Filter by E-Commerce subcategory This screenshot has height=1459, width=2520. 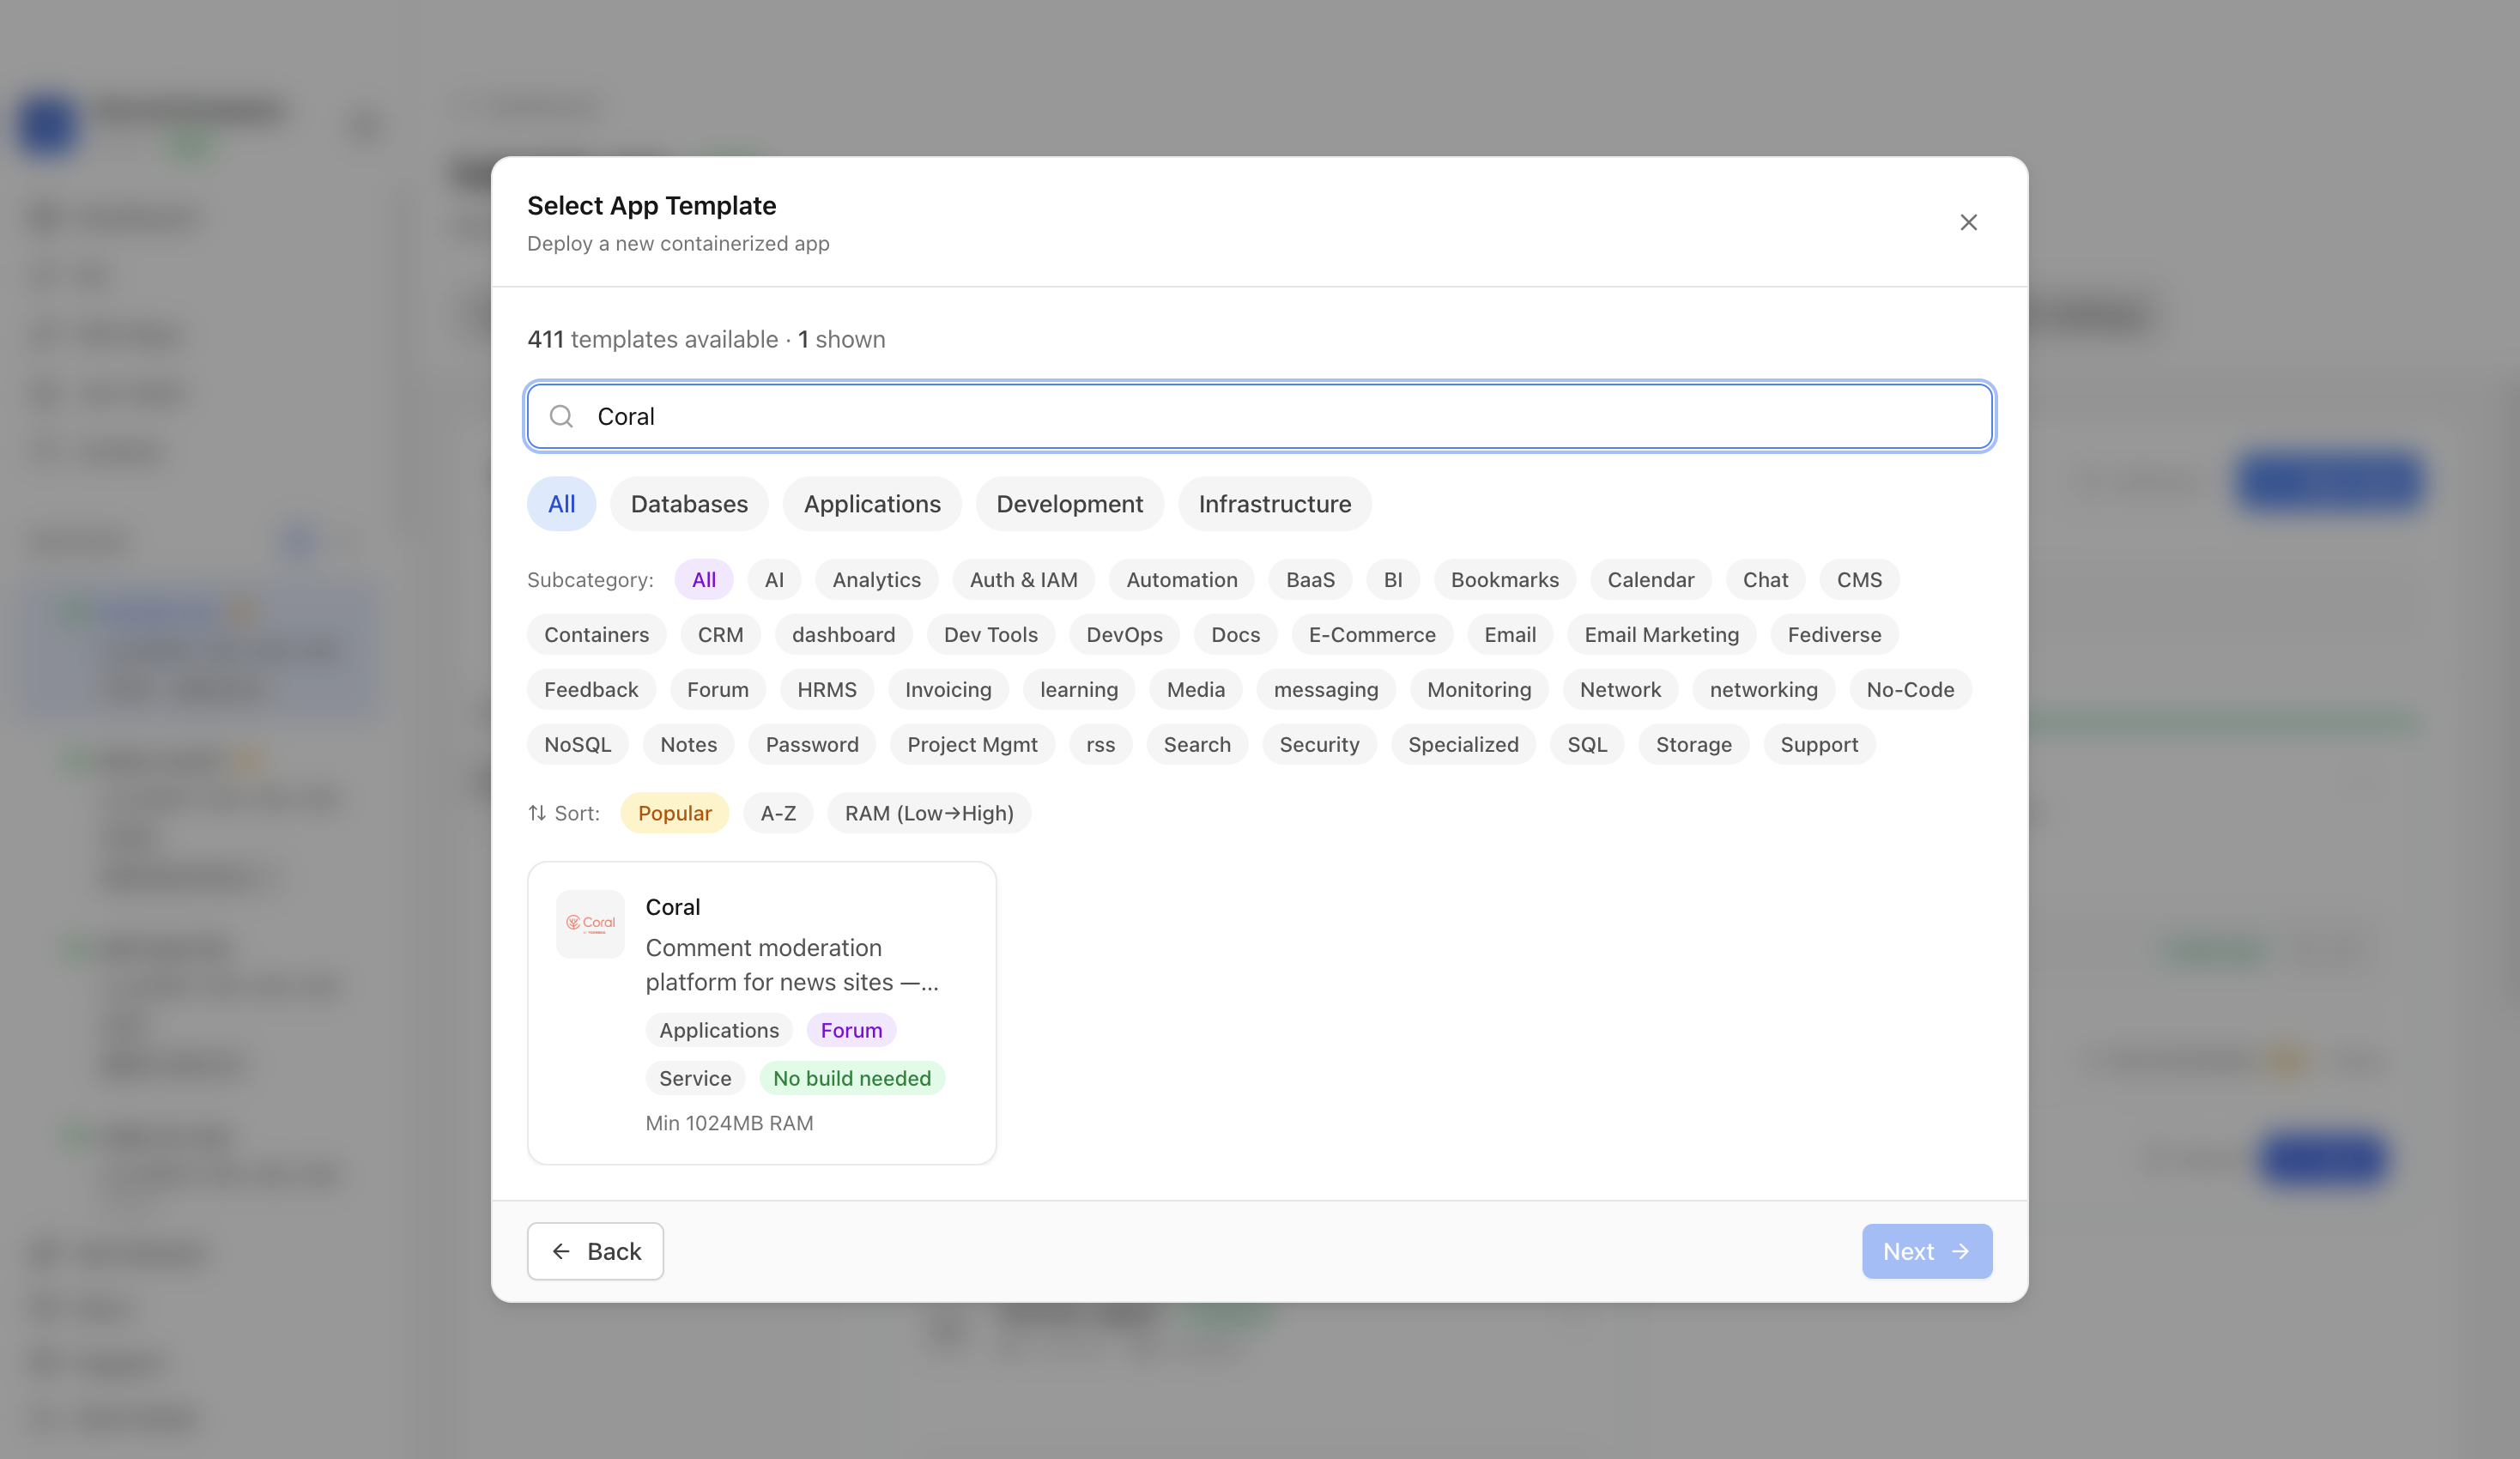[x=1372, y=635]
